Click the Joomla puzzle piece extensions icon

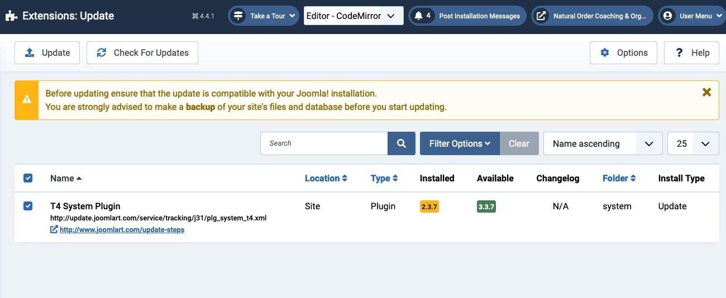coord(11,16)
